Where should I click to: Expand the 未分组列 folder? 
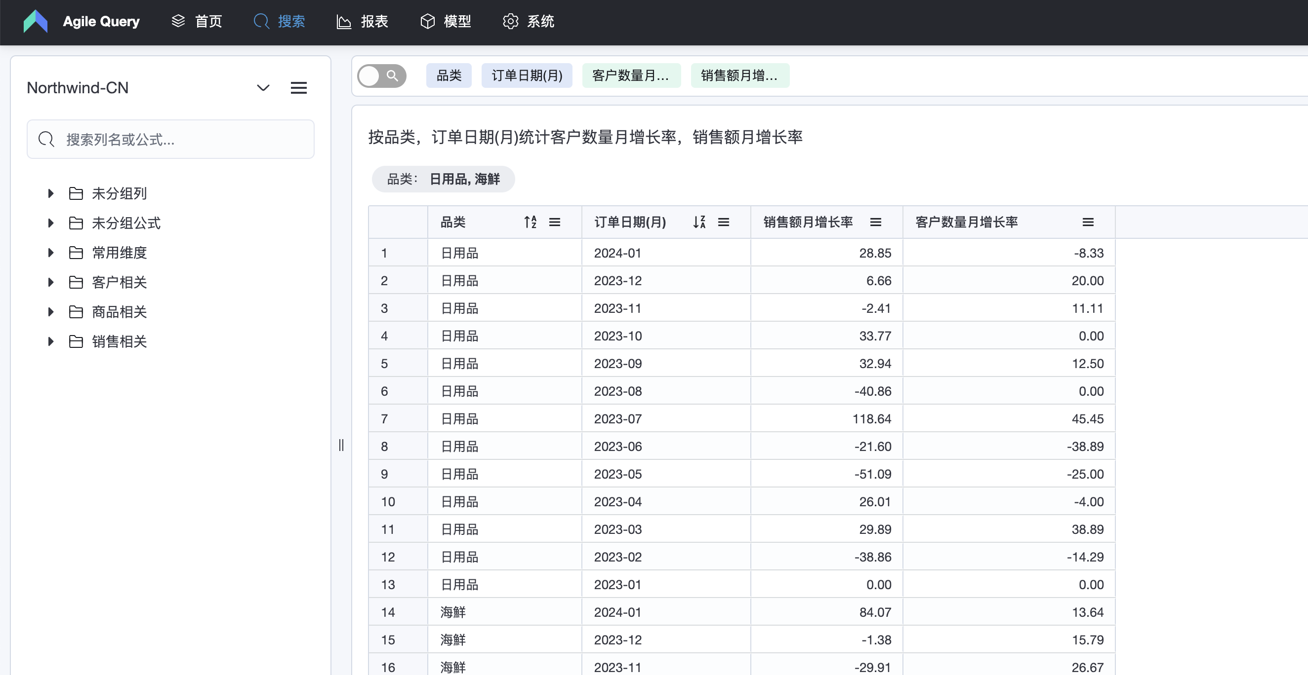tap(51, 193)
